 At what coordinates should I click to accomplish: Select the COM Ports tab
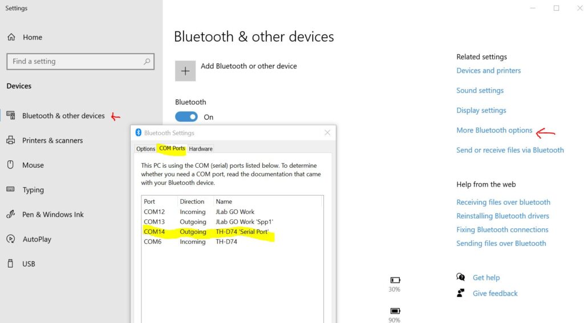172,149
